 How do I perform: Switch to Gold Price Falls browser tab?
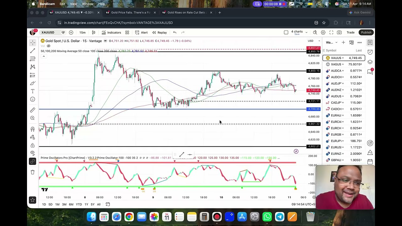pos(131,13)
